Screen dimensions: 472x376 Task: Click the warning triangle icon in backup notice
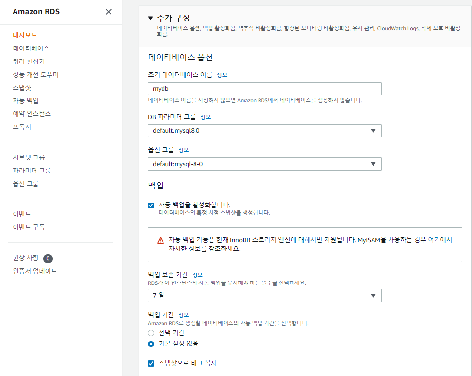(x=161, y=240)
